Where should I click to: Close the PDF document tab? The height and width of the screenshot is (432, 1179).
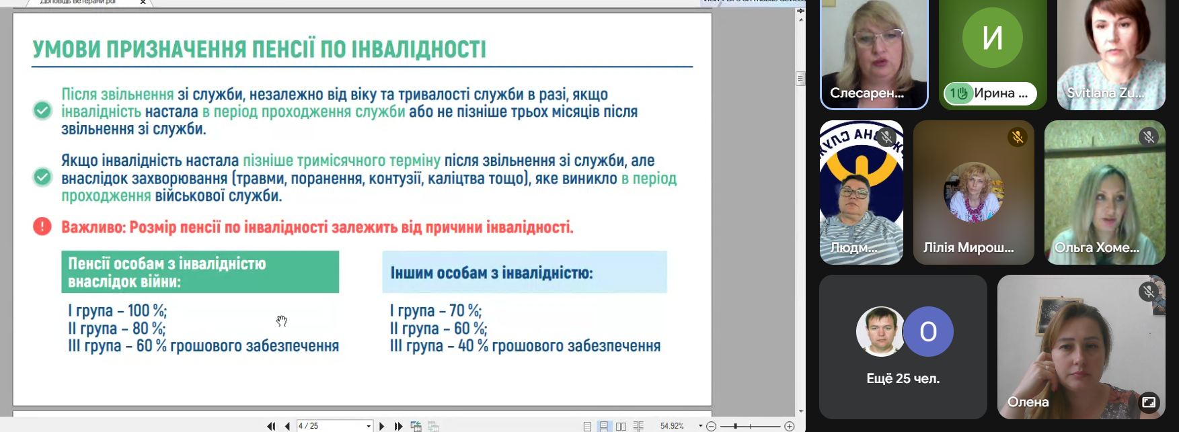[x=143, y=3]
